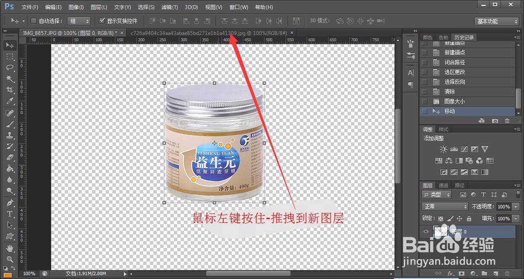Switch to the 通道 panel tab
The height and width of the screenshot is (279, 524).
(443, 185)
